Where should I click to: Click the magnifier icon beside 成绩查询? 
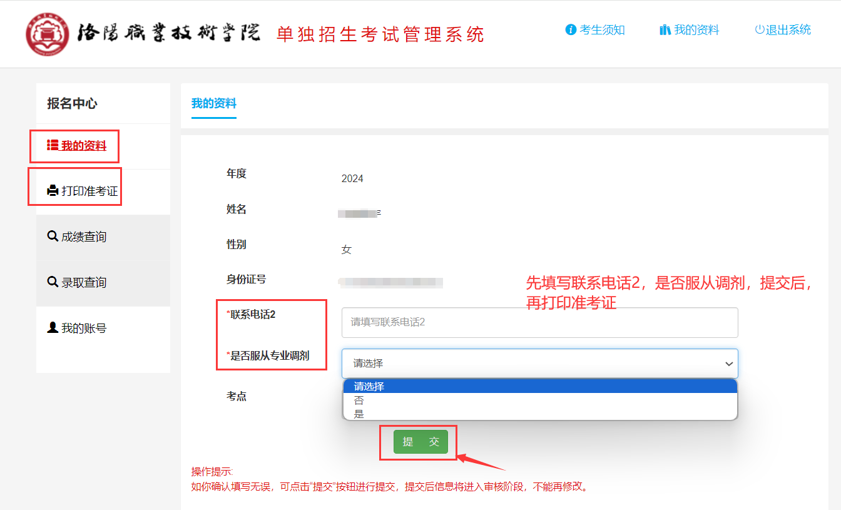point(53,237)
